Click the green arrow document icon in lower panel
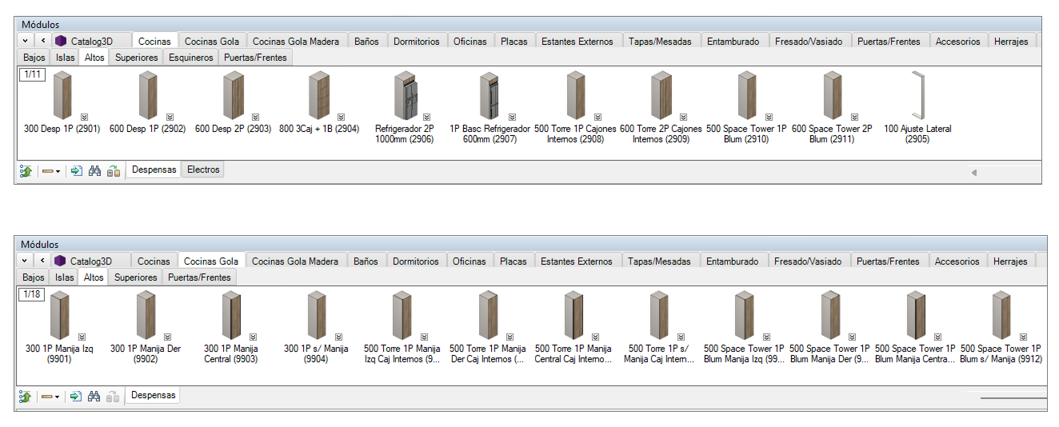Viewport: 1059px width, 427px height. coord(76,396)
